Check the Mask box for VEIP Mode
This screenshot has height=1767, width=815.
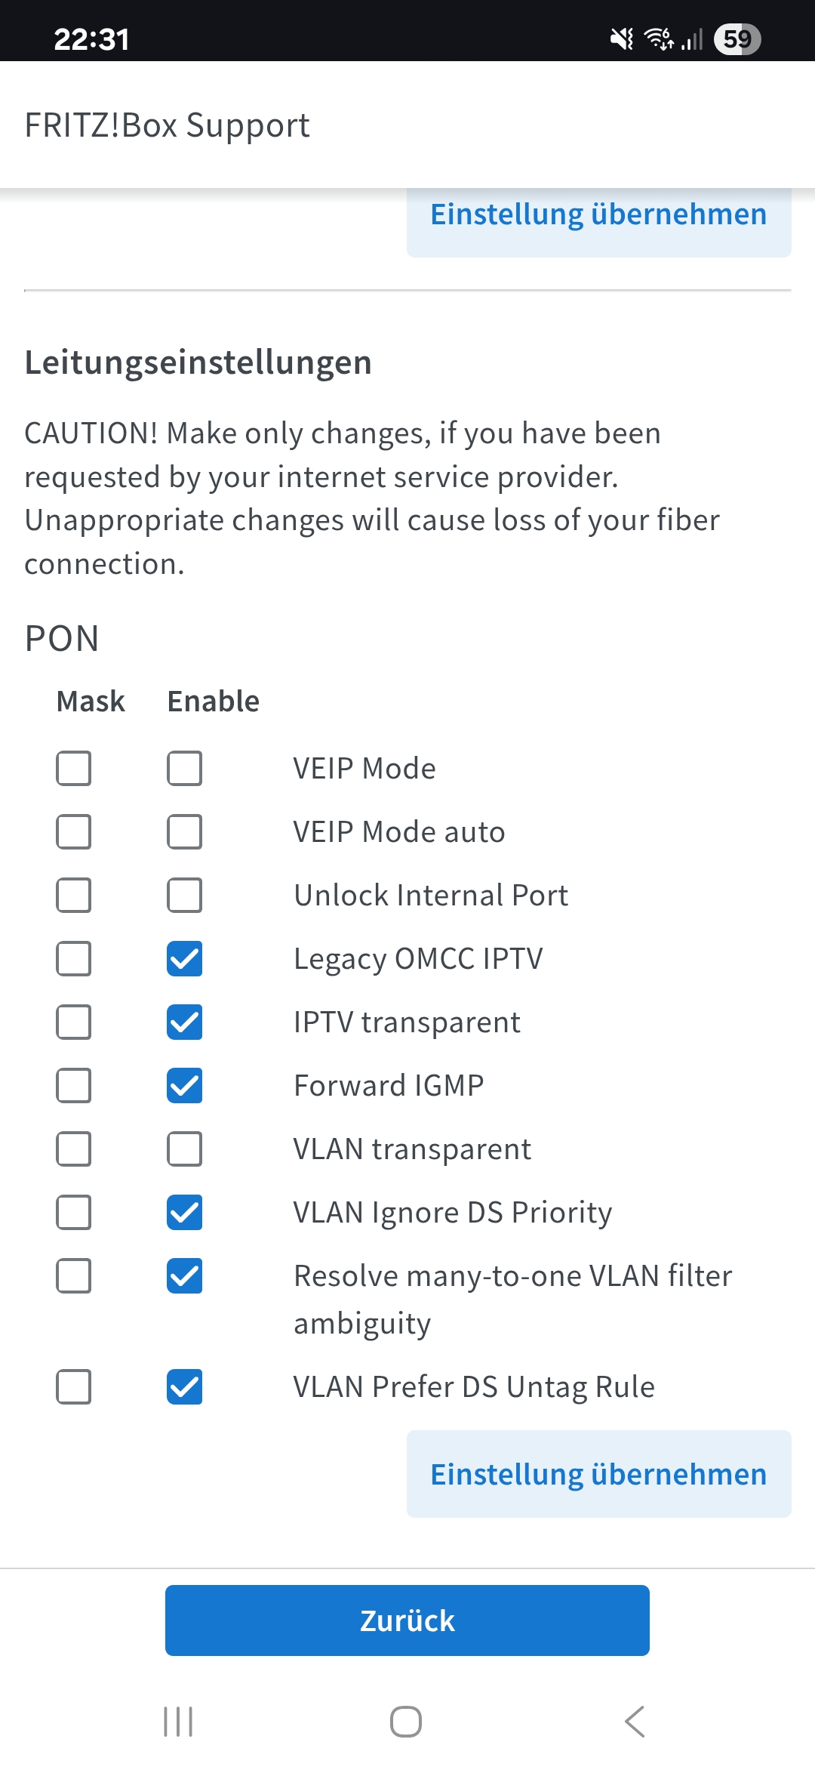[x=74, y=769]
